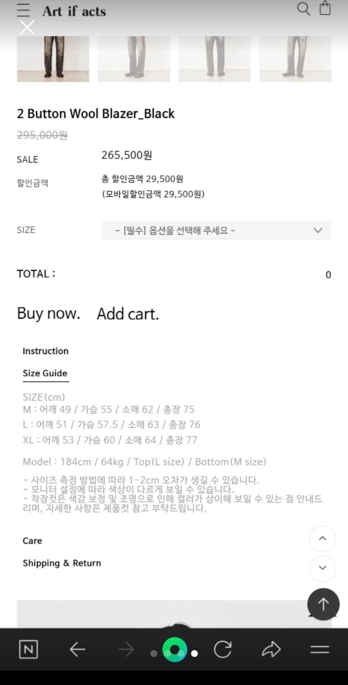Tap the share arrow icon
Screen dimensions: 348x685
(x=271, y=649)
